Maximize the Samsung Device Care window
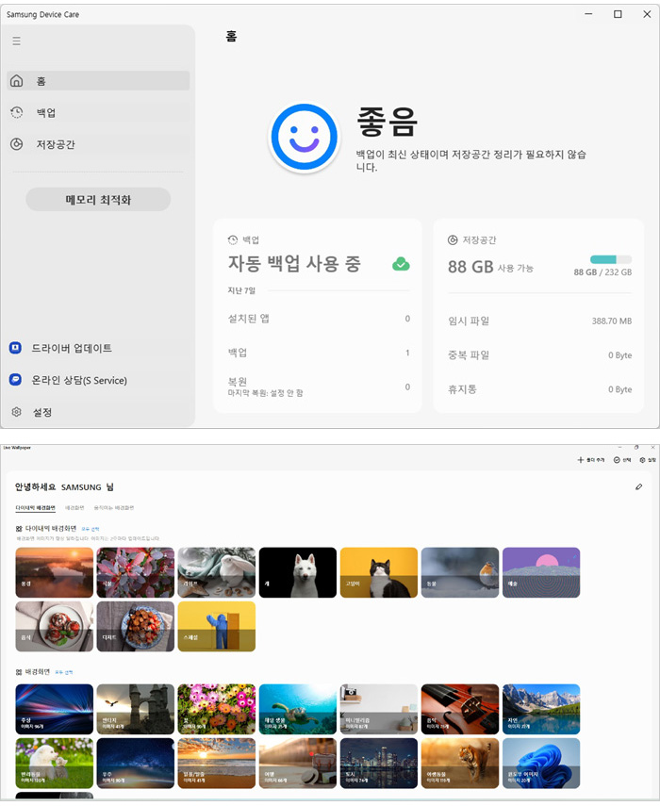Viewport: 660px width, 806px height. (618, 14)
